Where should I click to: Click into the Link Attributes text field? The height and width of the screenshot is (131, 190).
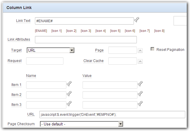point(86,39)
